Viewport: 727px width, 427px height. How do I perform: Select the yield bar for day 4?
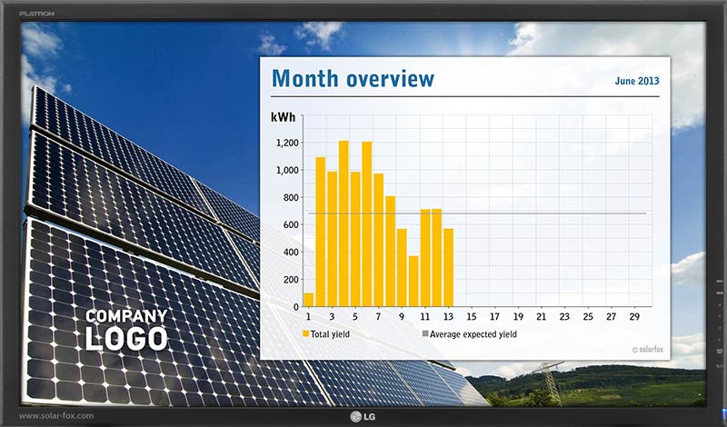pos(344,223)
